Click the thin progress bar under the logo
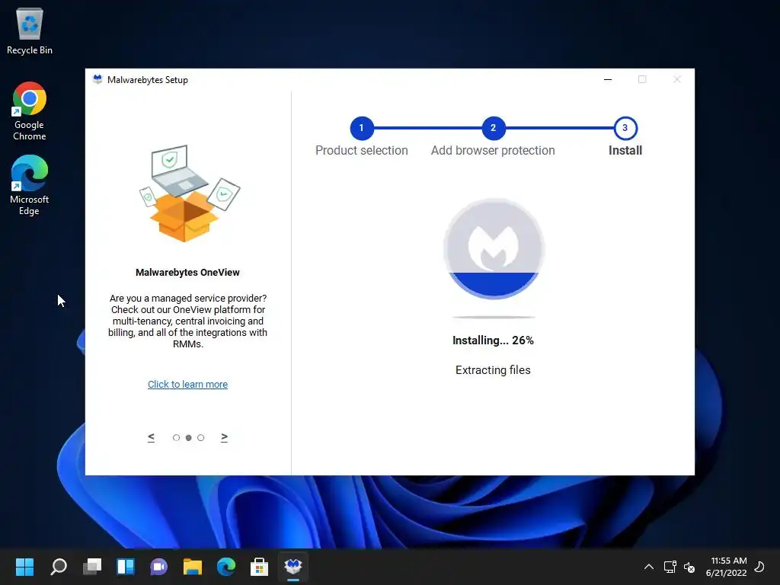This screenshot has width=780, height=585. tap(494, 317)
